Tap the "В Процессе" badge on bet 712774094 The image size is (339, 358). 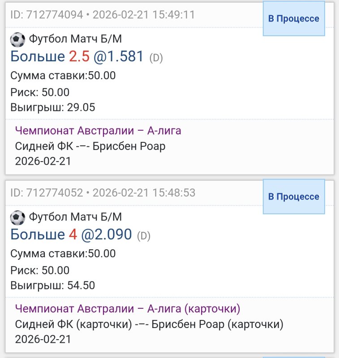click(293, 19)
